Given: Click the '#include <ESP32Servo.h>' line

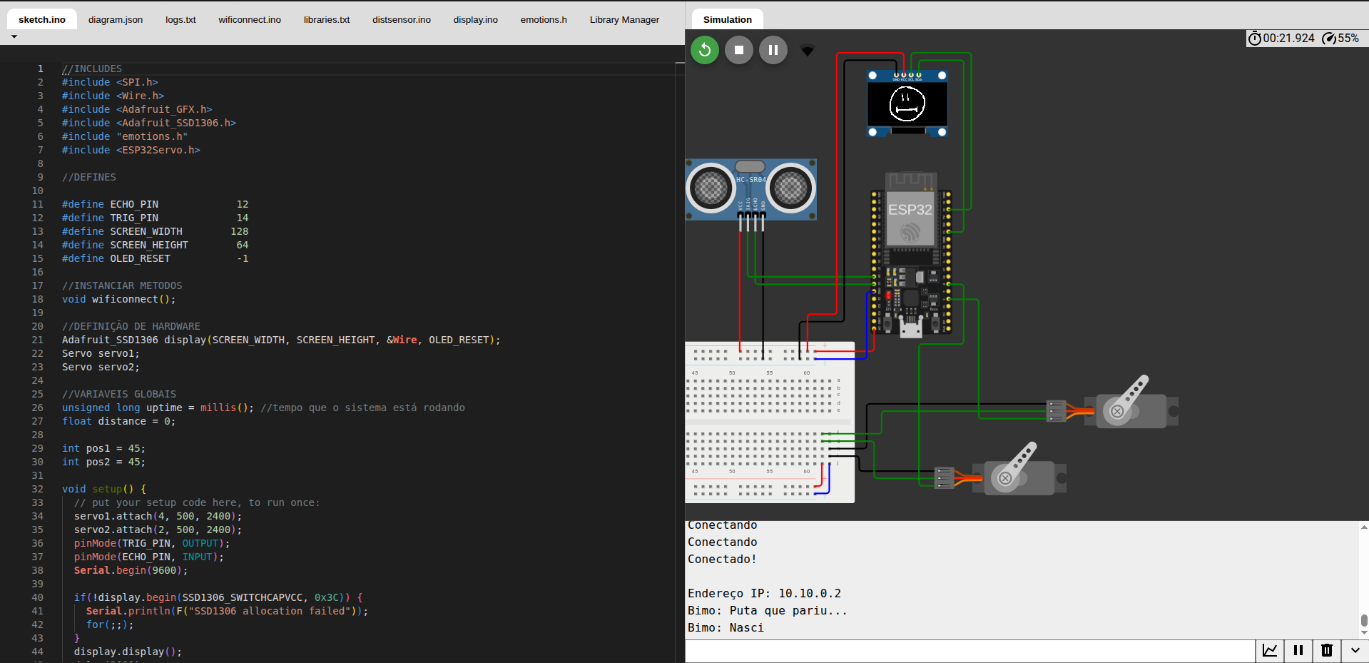Looking at the screenshot, I should [131, 150].
